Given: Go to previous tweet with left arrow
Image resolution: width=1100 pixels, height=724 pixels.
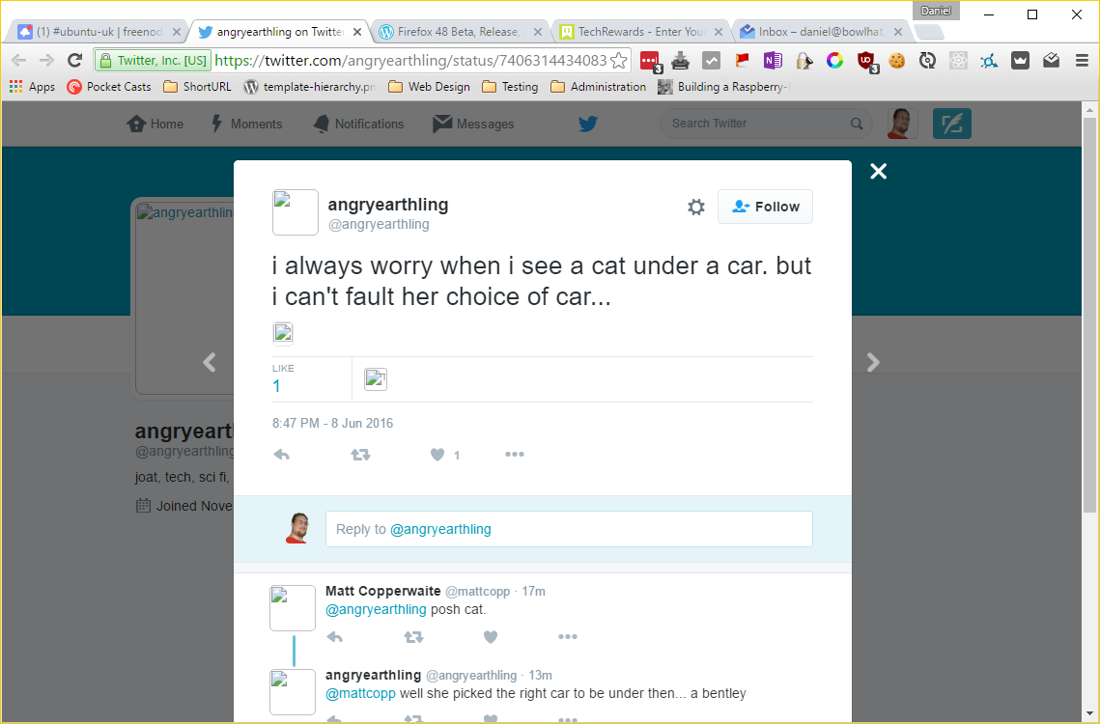Looking at the screenshot, I should pos(210,362).
